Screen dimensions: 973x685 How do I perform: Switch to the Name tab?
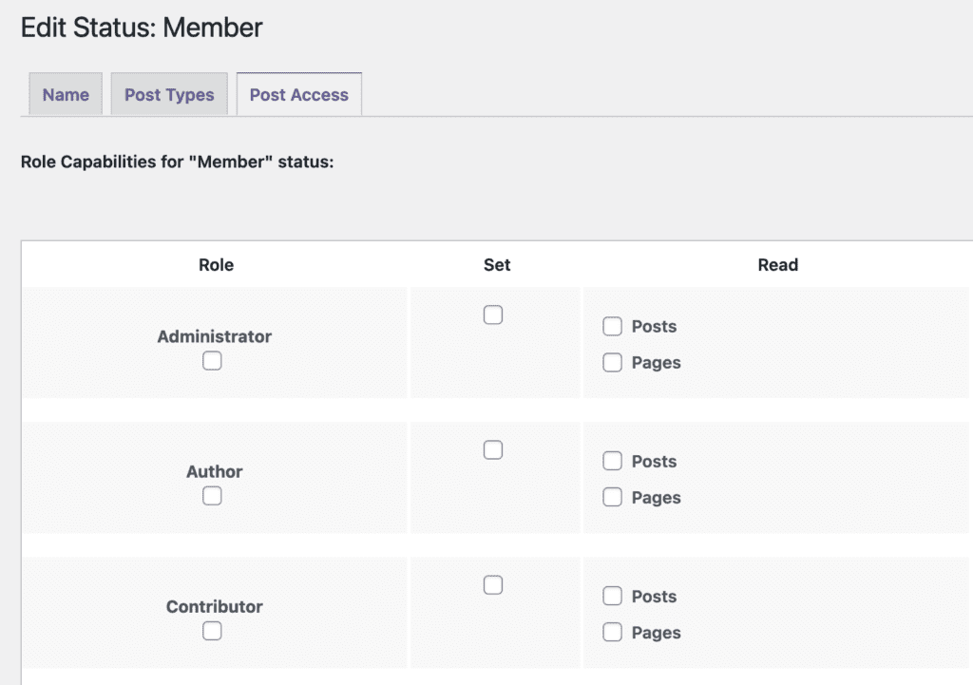tap(65, 94)
